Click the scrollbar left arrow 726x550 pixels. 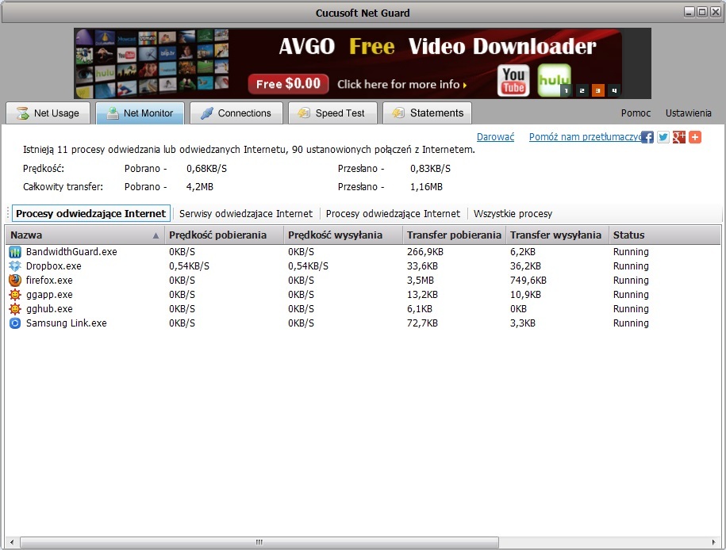(12, 542)
